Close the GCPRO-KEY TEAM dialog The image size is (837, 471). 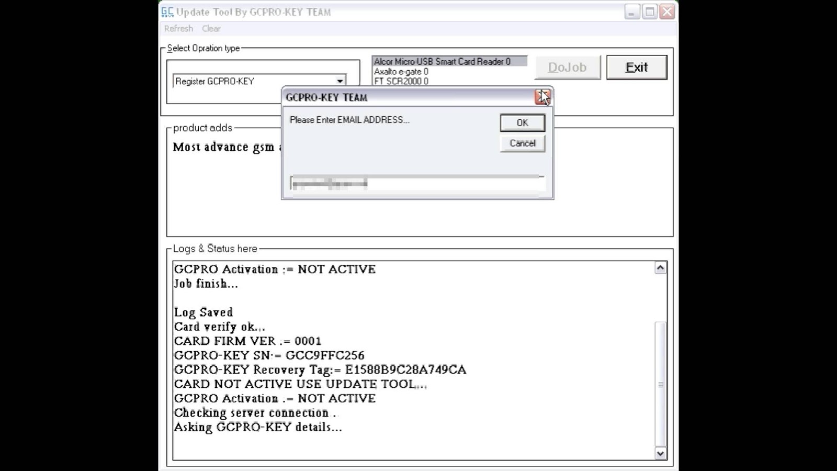click(542, 97)
